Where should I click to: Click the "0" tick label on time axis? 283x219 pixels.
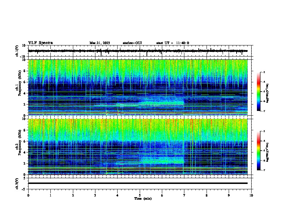28,195
